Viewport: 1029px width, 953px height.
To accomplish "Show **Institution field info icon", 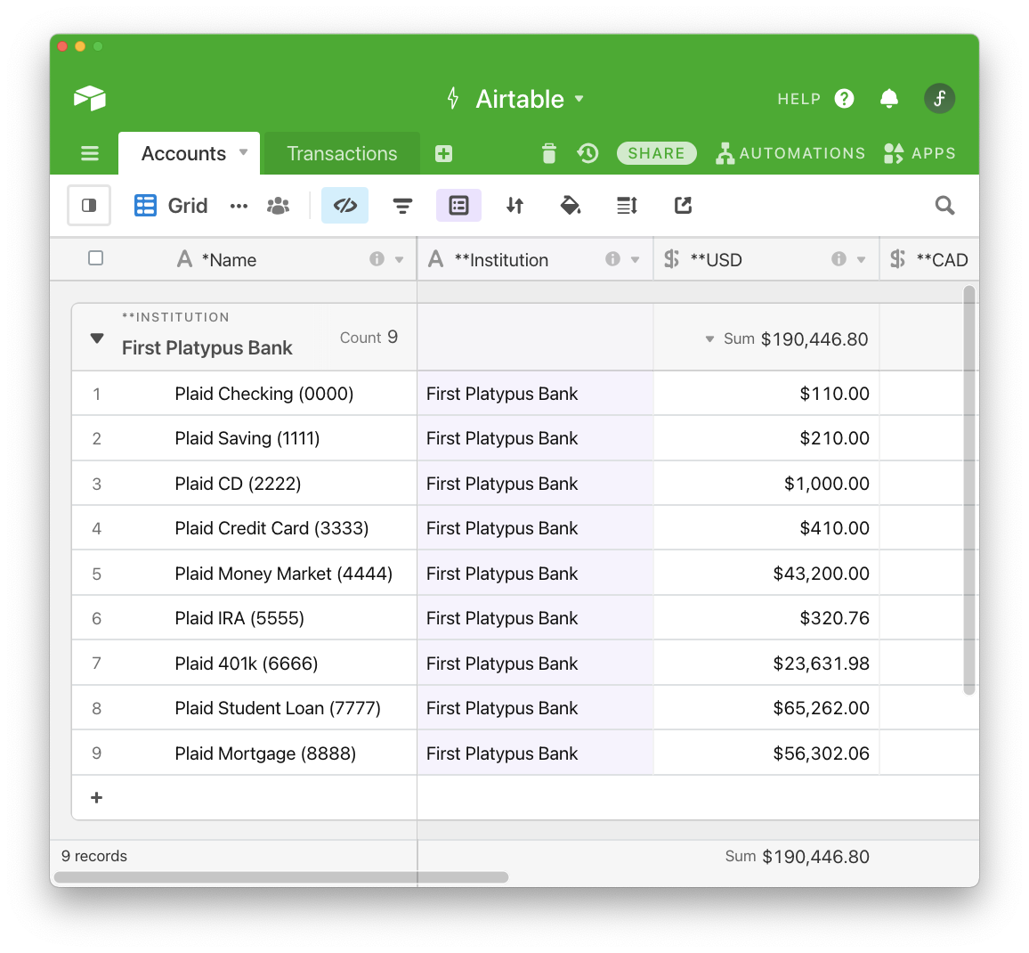I will tap(613, 259).
